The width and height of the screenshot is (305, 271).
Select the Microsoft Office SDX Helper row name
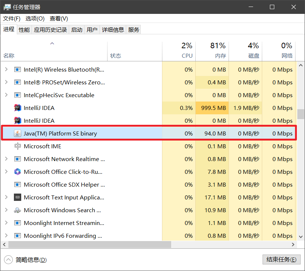pos(64,184)
